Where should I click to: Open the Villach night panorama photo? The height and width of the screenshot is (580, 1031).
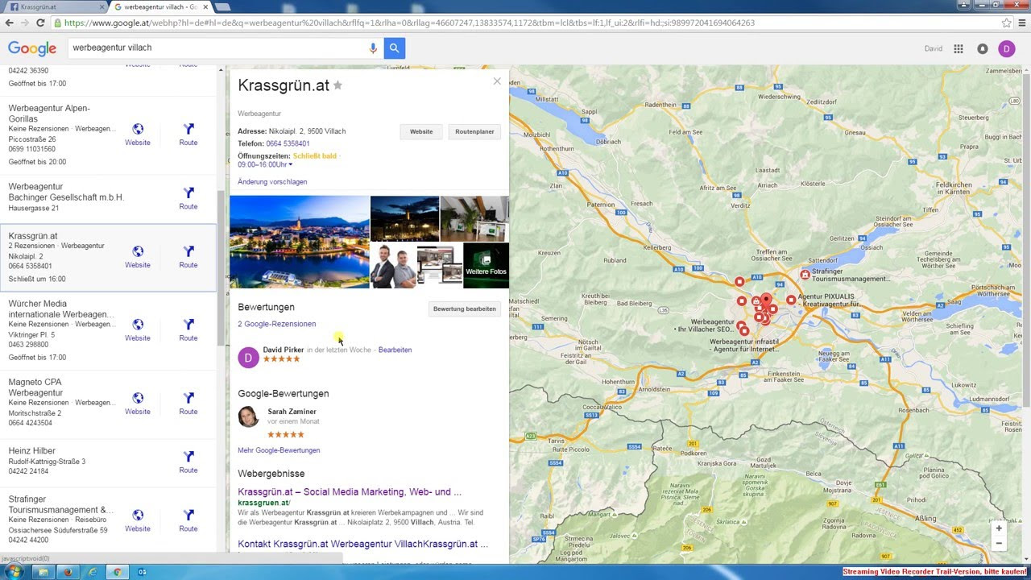300,242
